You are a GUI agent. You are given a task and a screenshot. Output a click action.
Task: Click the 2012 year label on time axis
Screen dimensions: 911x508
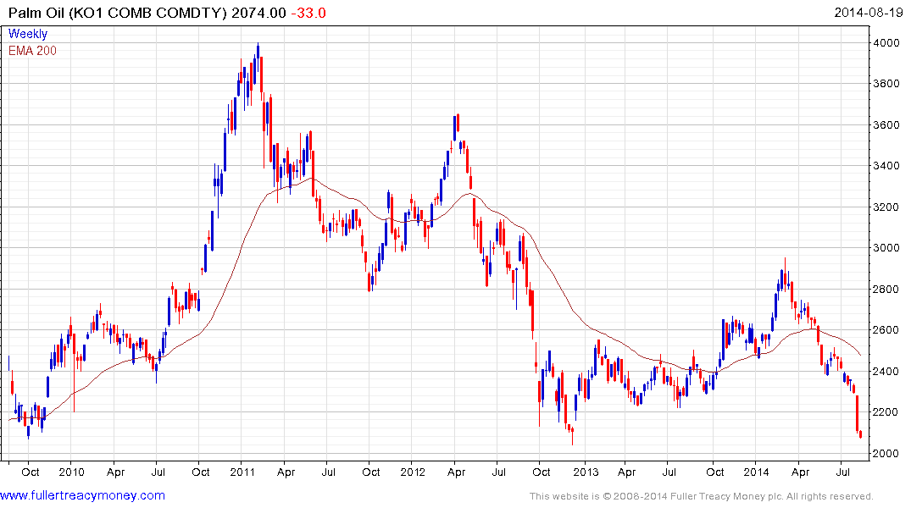click(413, 472)
